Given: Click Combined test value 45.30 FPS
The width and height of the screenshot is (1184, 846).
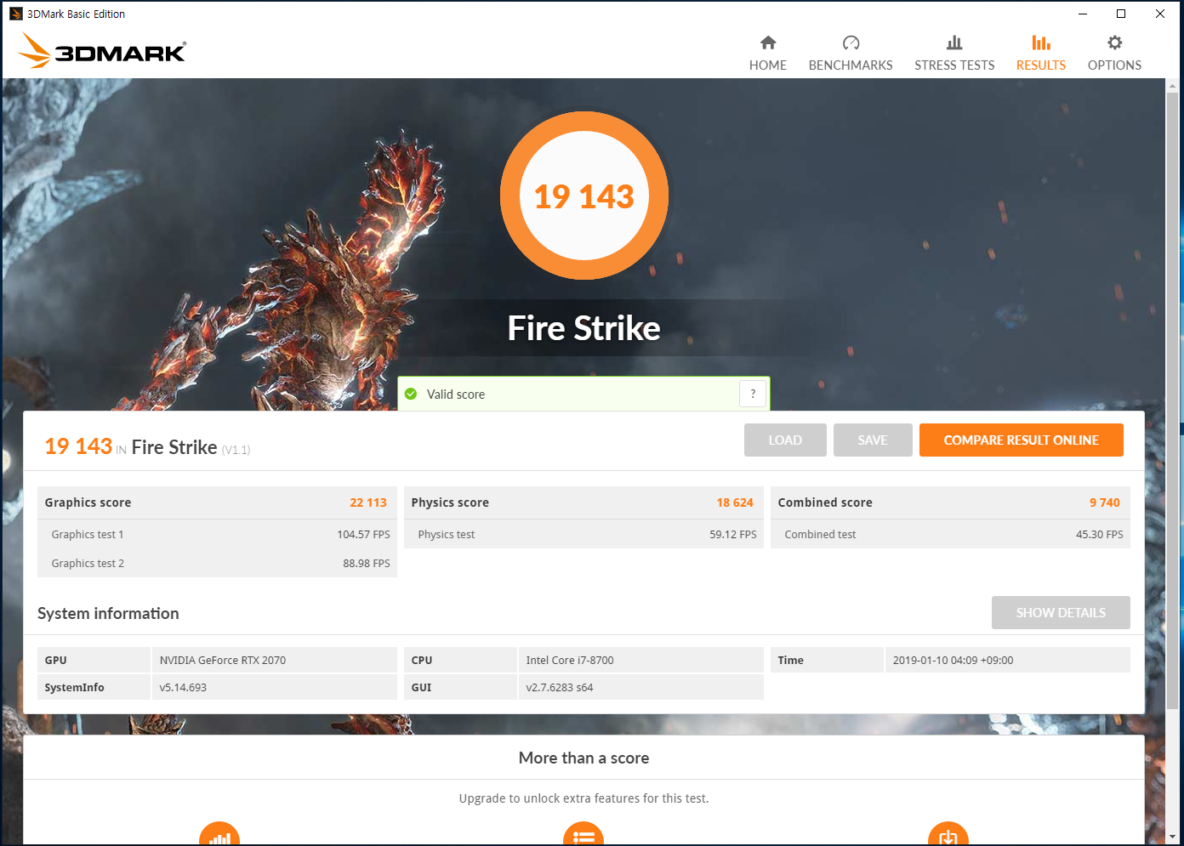Looking at the screenshot, I should coord(1100,535).
